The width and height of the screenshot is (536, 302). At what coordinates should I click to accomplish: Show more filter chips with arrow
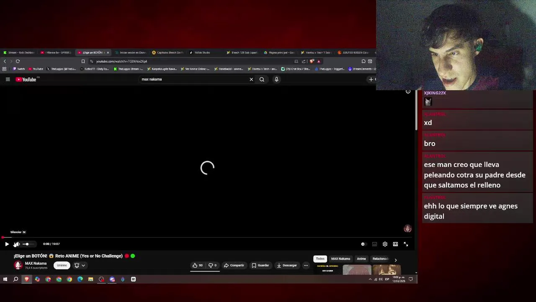tap(395, 260)
